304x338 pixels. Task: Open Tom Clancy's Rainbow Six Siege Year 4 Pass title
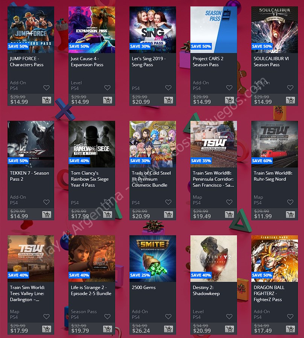(x=90, y=179)
